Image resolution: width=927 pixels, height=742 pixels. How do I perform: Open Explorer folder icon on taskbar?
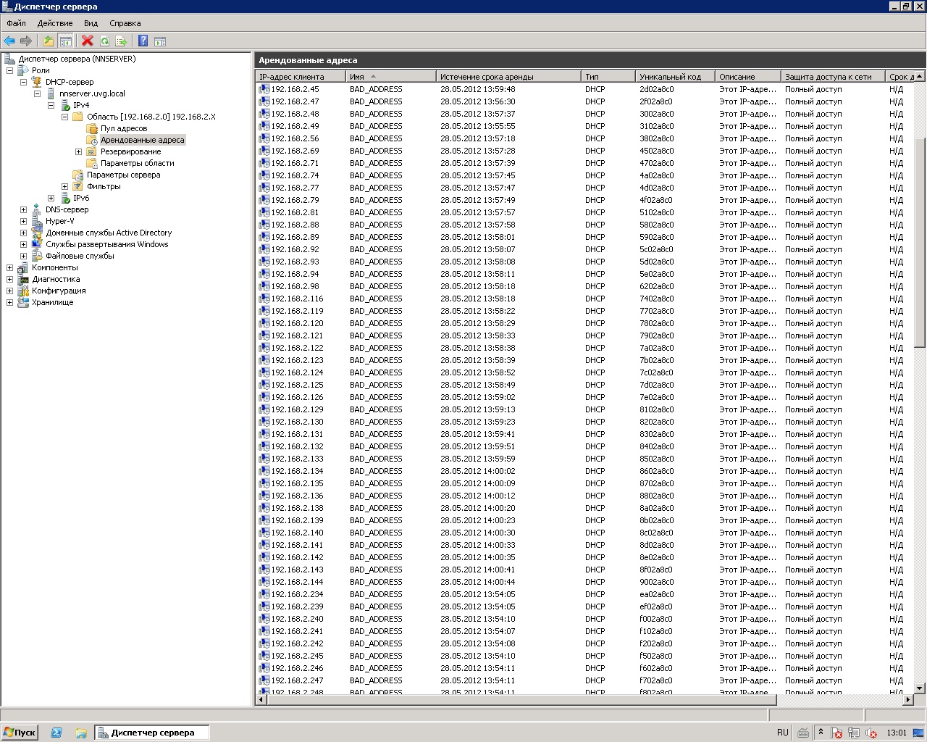pyautogui.click(x=81, y=733)
